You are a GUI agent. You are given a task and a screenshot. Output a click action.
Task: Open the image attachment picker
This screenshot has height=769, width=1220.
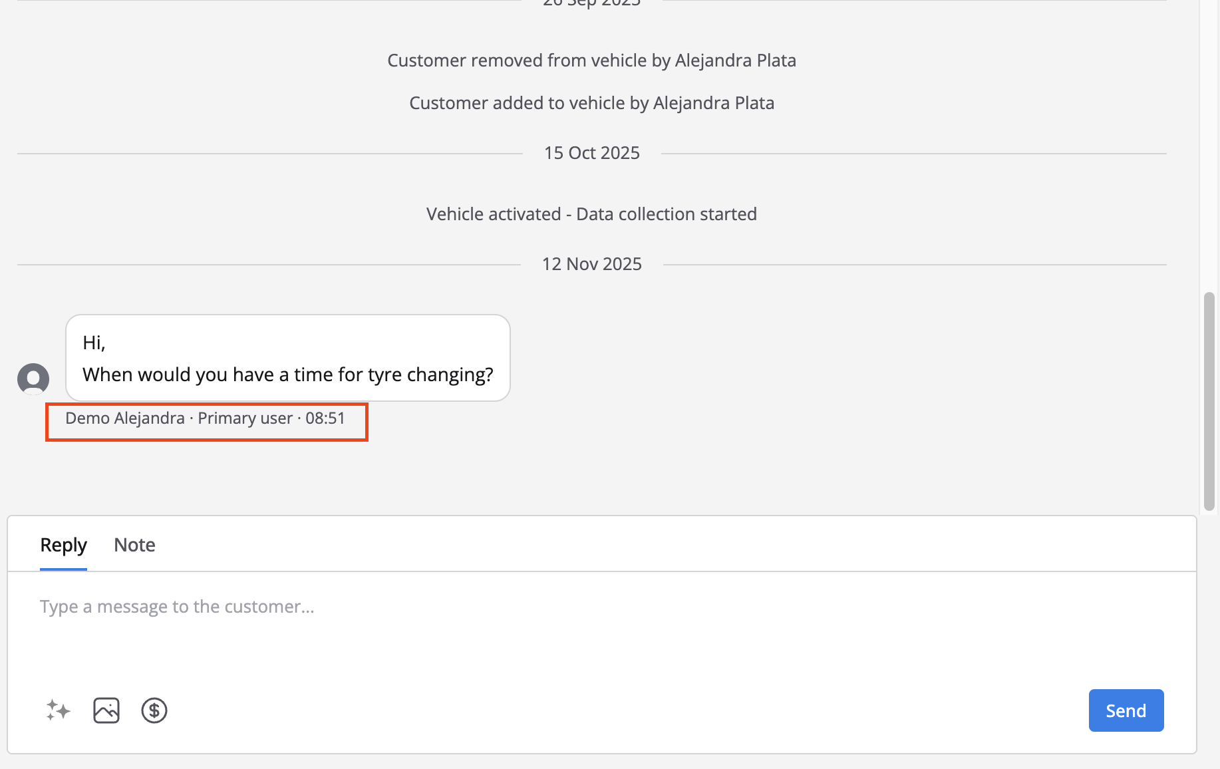106,710
